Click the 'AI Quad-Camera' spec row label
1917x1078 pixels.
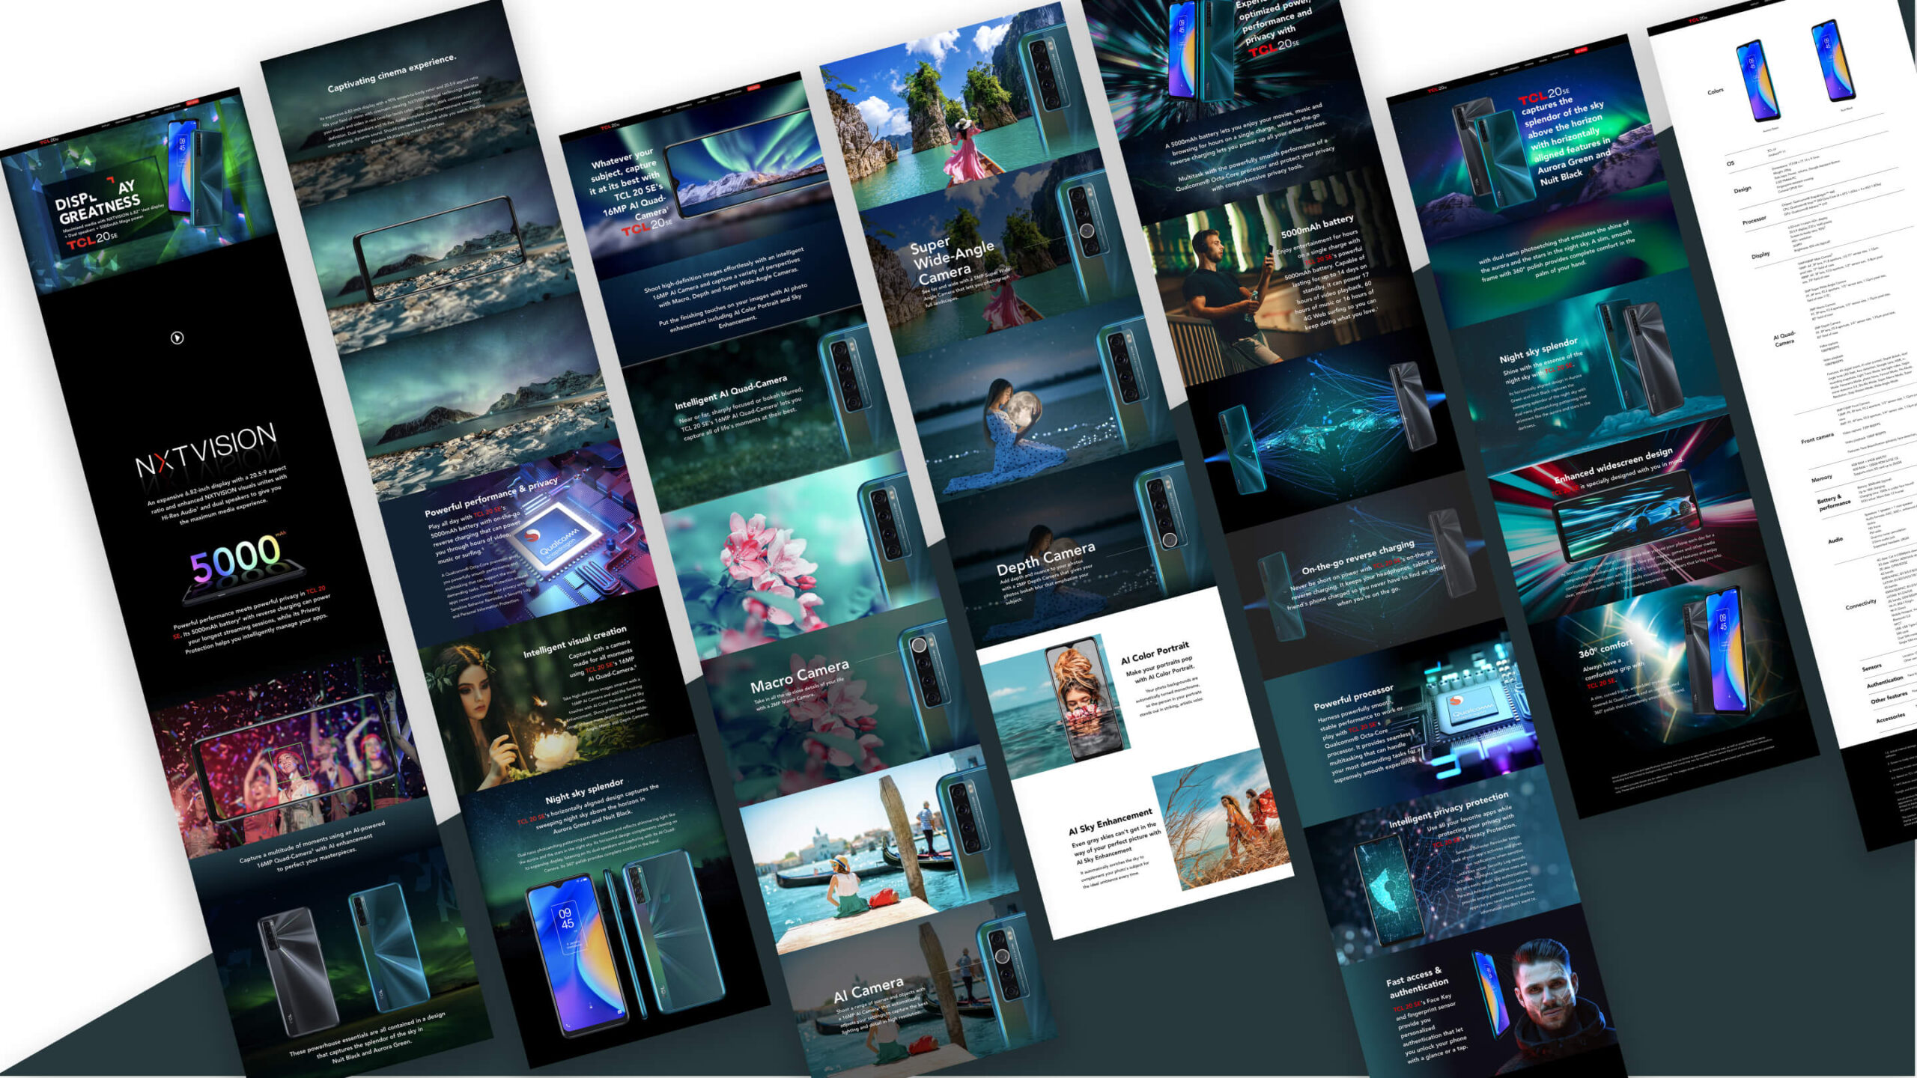tap(1784, 338)
